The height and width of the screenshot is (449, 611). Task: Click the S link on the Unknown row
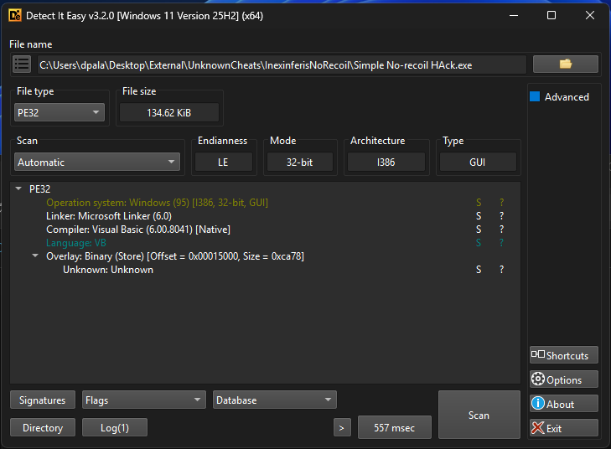pyautogui.click(x=479, y=270)
